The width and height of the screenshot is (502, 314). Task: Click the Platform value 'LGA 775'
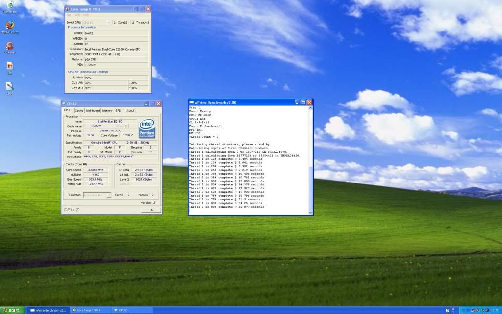(x=116, y=59)
